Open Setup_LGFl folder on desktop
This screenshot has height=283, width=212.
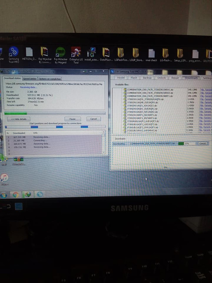pyautogui.click(x=180, y=55)
